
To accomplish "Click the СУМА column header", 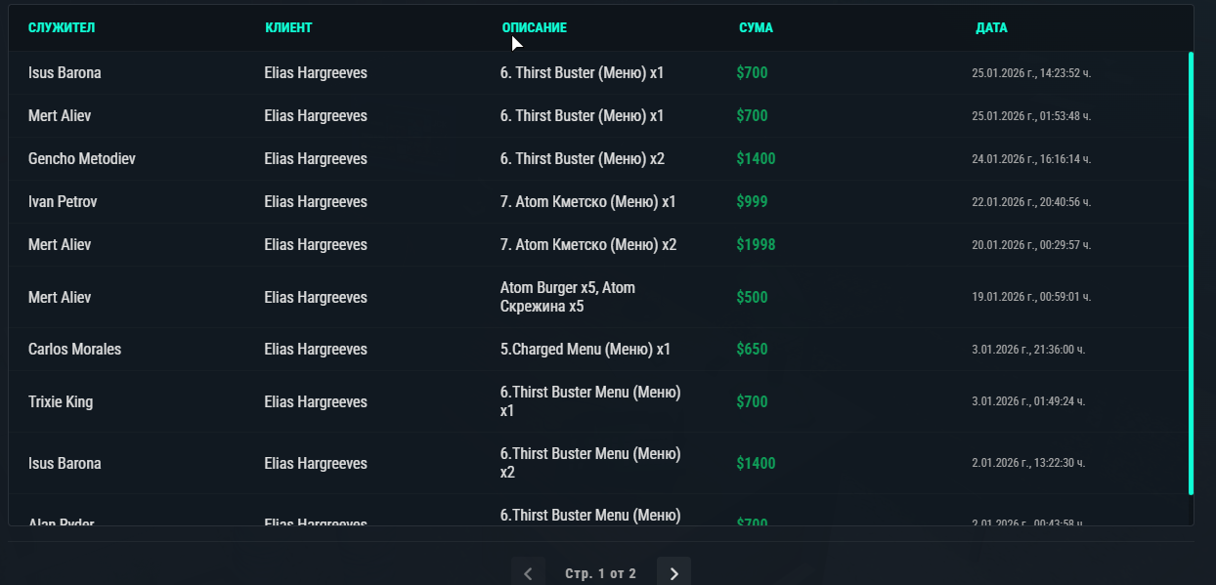I will click(x=756, y=27).
